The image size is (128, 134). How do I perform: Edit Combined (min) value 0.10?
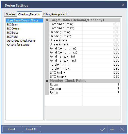pyautogui.click(x=101, y=24)
